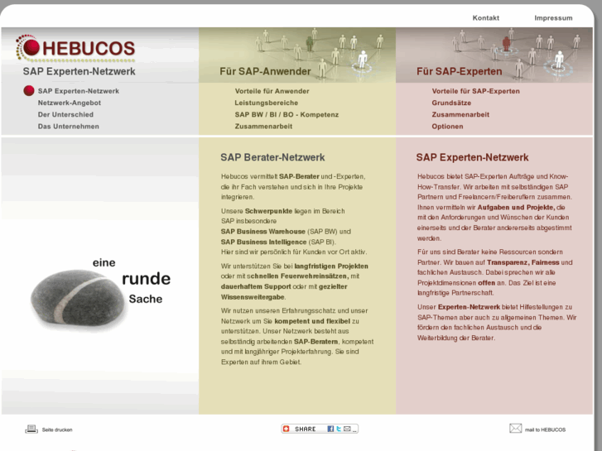Image resolution: width=602 pixels, height=451 pixels.
Task: Click the red plus SHARE icon
Action: coord(287,429)
